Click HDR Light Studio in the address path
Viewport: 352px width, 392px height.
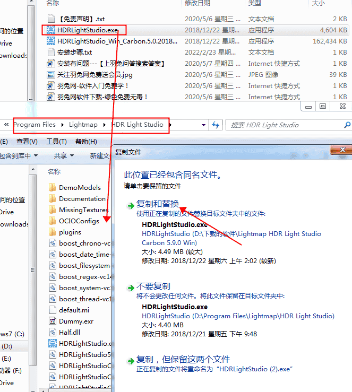138,125
